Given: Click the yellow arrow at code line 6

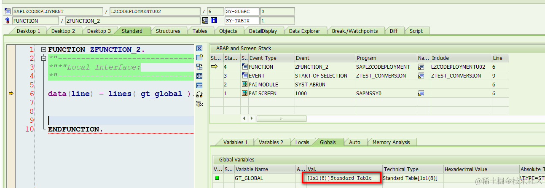Looking at the screenshot, I should [x=11, y=94].
